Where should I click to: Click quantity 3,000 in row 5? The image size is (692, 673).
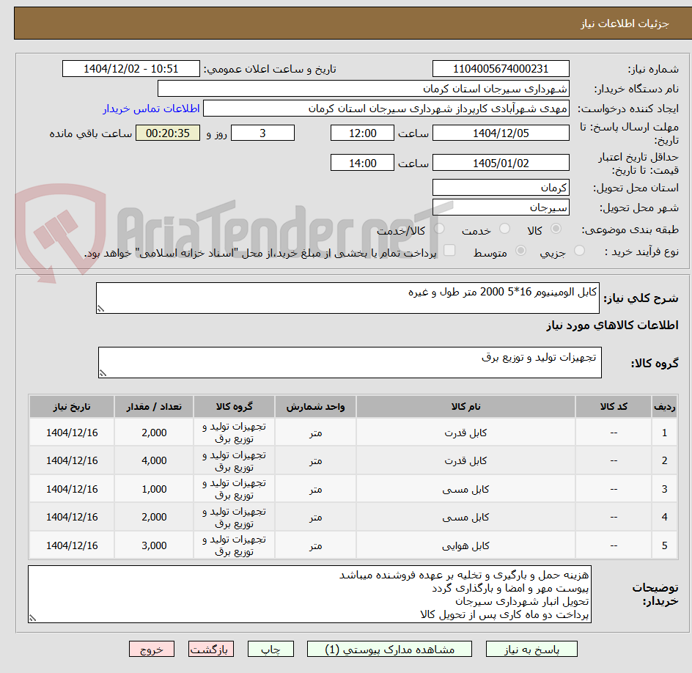(154, 545)
